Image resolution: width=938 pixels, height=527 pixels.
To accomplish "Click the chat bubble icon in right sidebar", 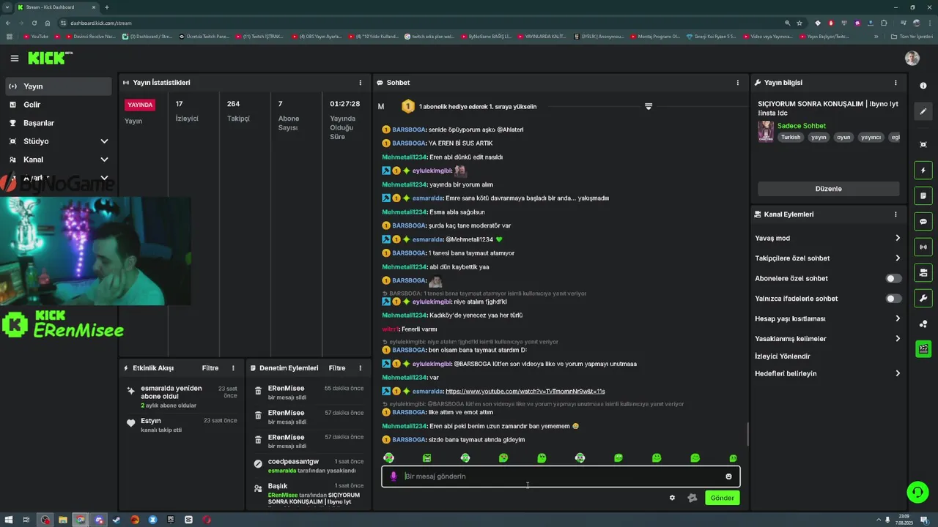I will pos(923,222).
